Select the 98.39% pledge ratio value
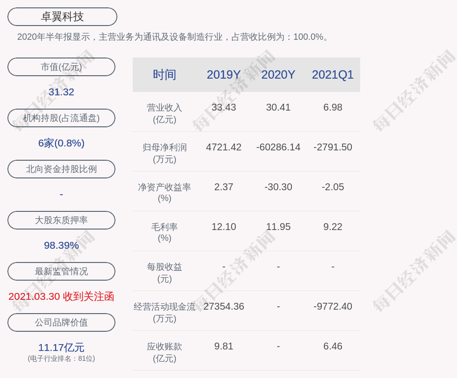 [x=61, y=245]
